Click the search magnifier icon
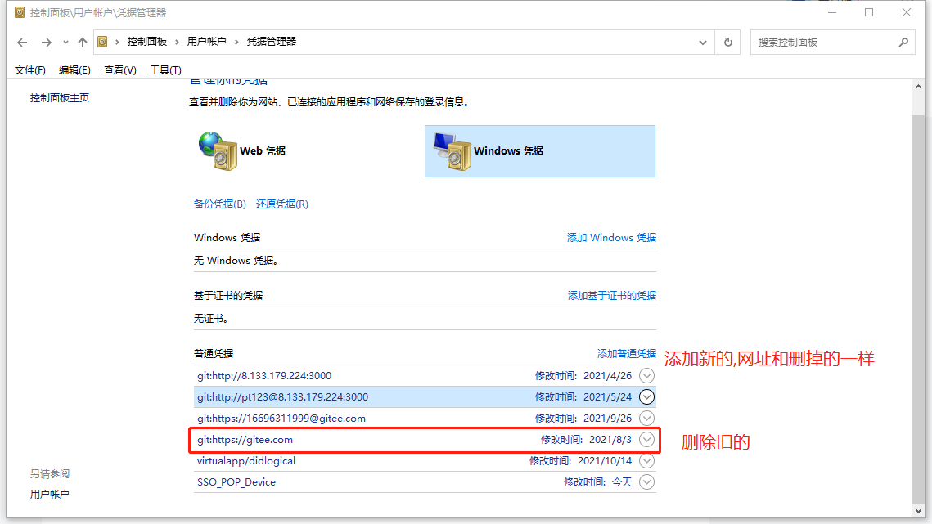Viewport: 932px width, 524px height. 903,42
